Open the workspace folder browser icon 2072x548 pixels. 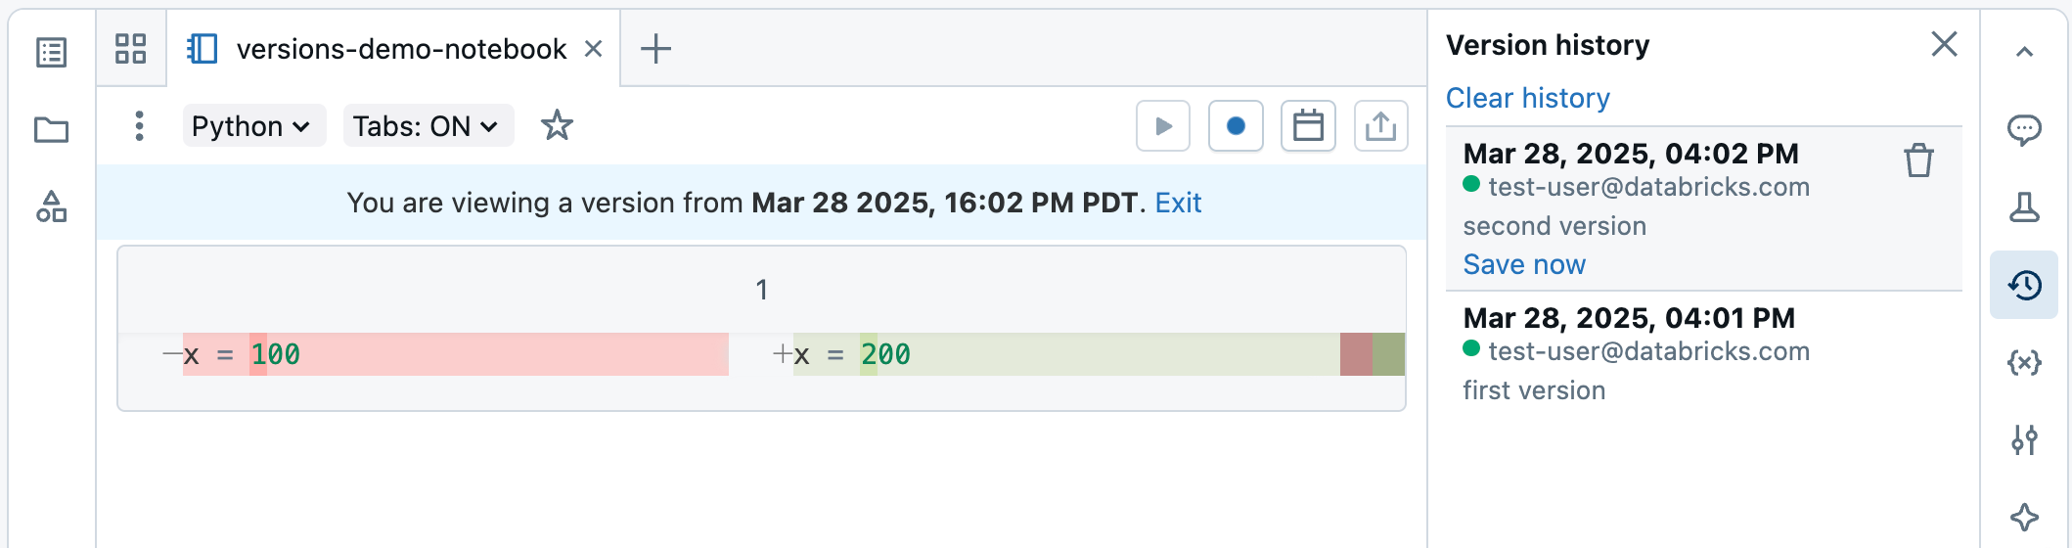pyautogui.click(x=51, y=129)
